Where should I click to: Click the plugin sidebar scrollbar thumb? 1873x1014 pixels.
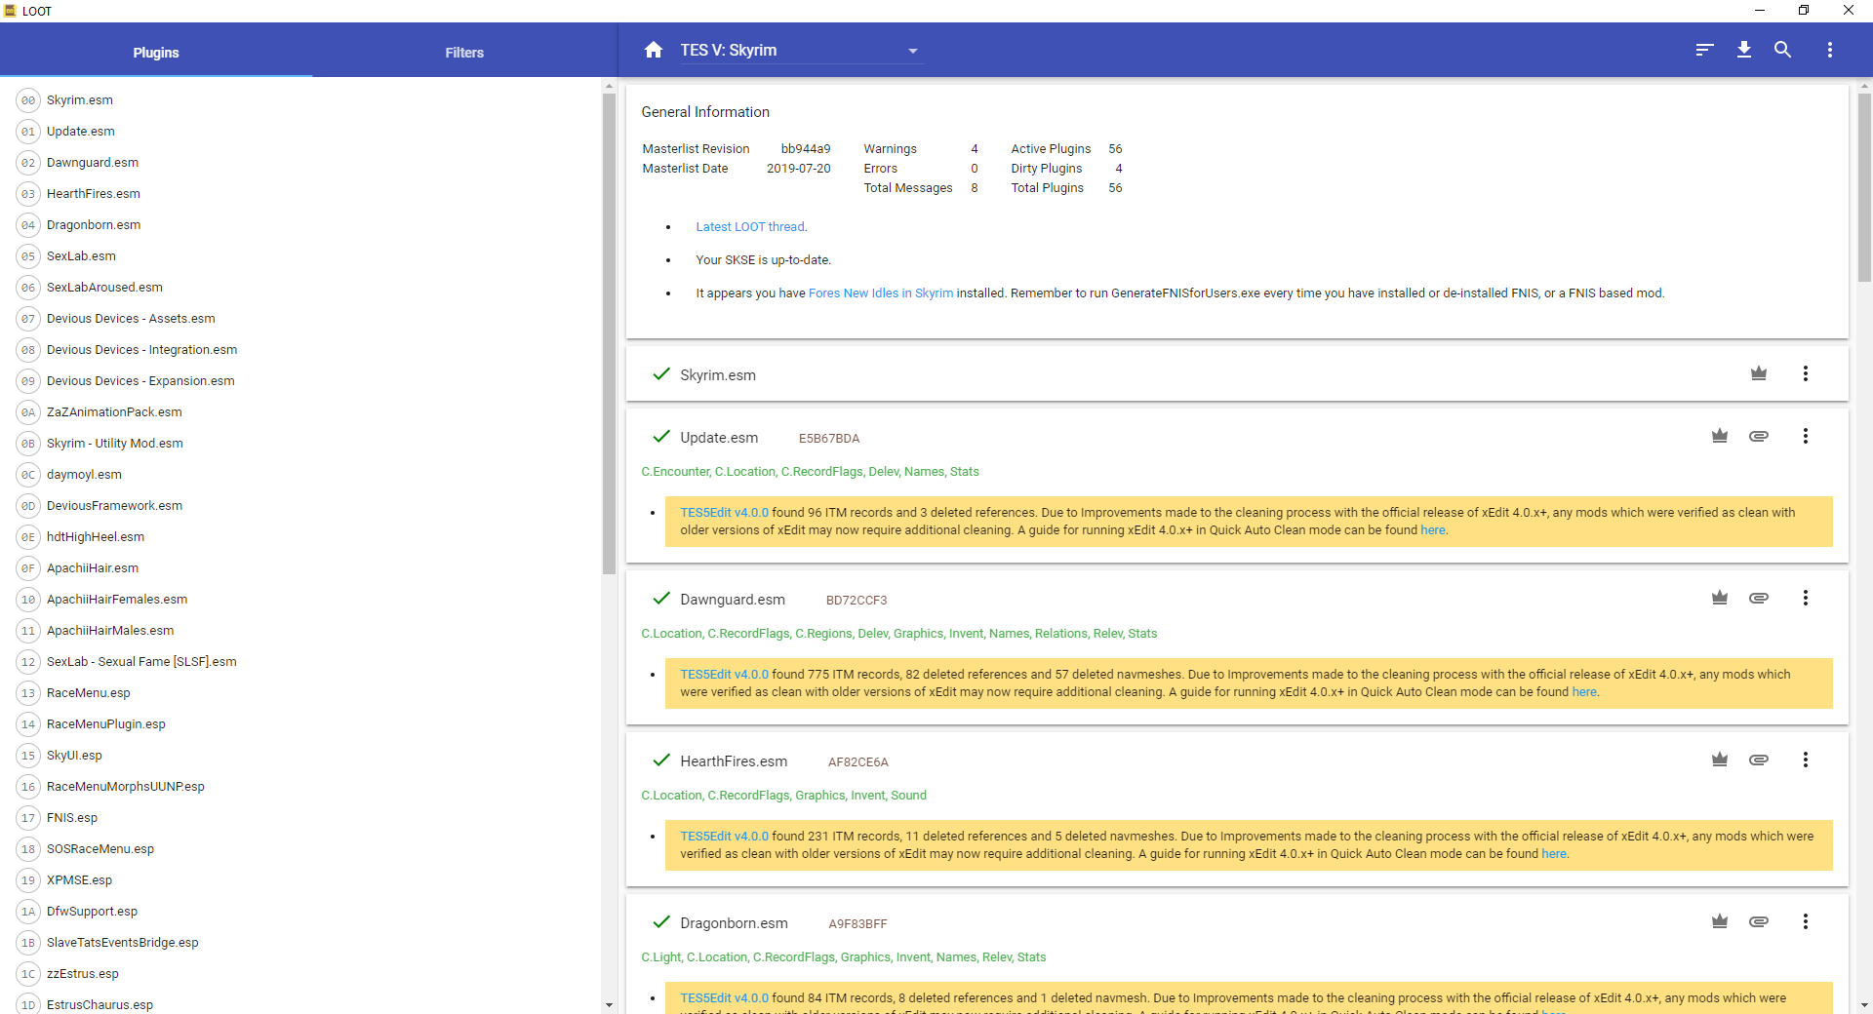pos(609,333)
